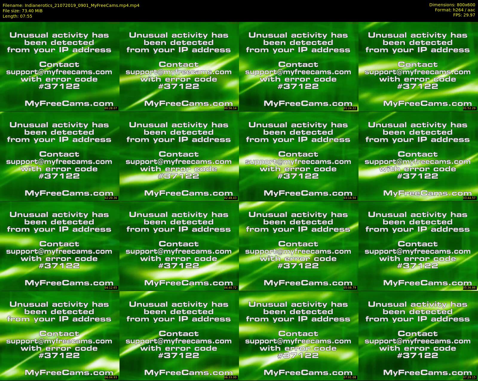The height and width of the screenshot is (381, 478).
Task: Click the Filename line in the header
Action: point(71,5)
